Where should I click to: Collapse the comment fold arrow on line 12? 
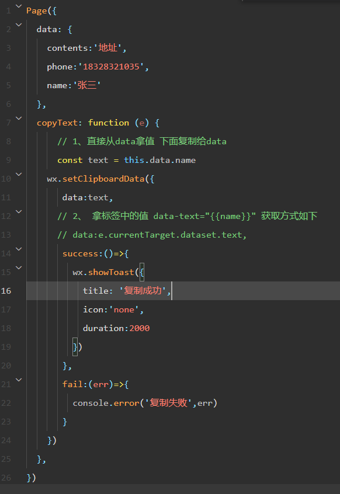pyautogui.click(x=19, y=212)
